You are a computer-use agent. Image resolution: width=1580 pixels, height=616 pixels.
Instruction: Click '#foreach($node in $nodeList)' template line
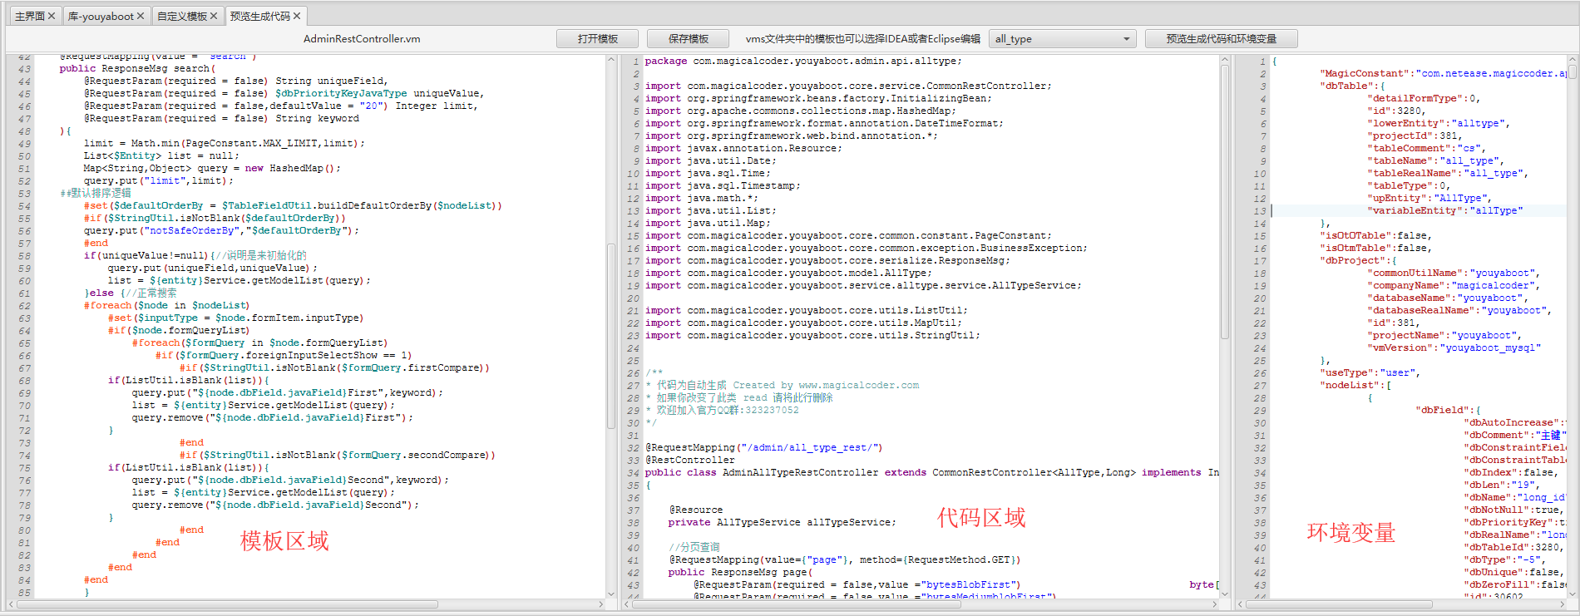pyautogui.click(x=166, y=305)
